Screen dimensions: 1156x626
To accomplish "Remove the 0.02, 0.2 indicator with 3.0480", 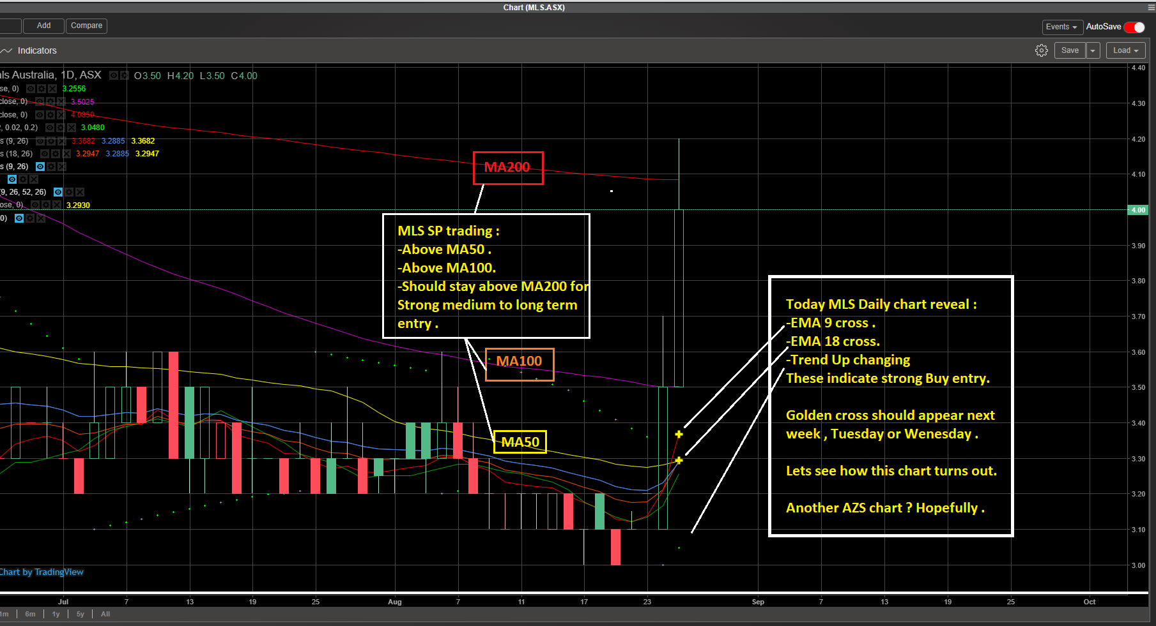I will coord(72,128).
